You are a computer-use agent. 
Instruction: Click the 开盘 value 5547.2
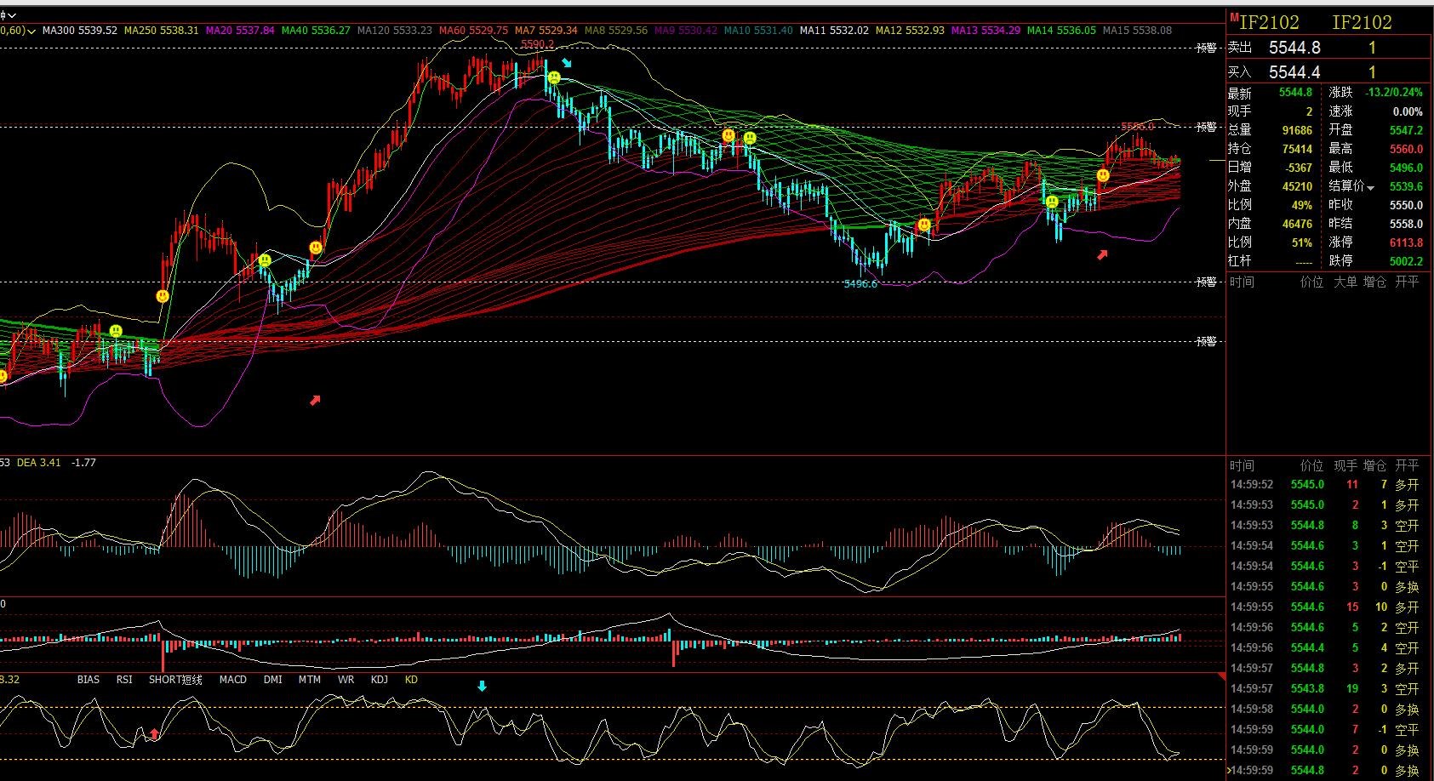(1406, 130)
